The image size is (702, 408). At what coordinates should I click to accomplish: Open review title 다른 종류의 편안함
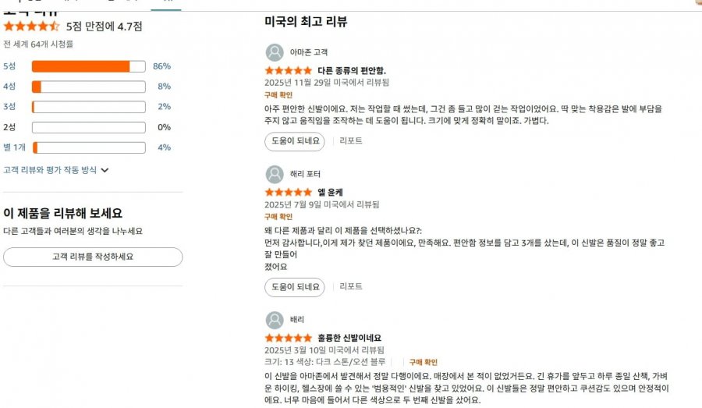pos(352,70)
